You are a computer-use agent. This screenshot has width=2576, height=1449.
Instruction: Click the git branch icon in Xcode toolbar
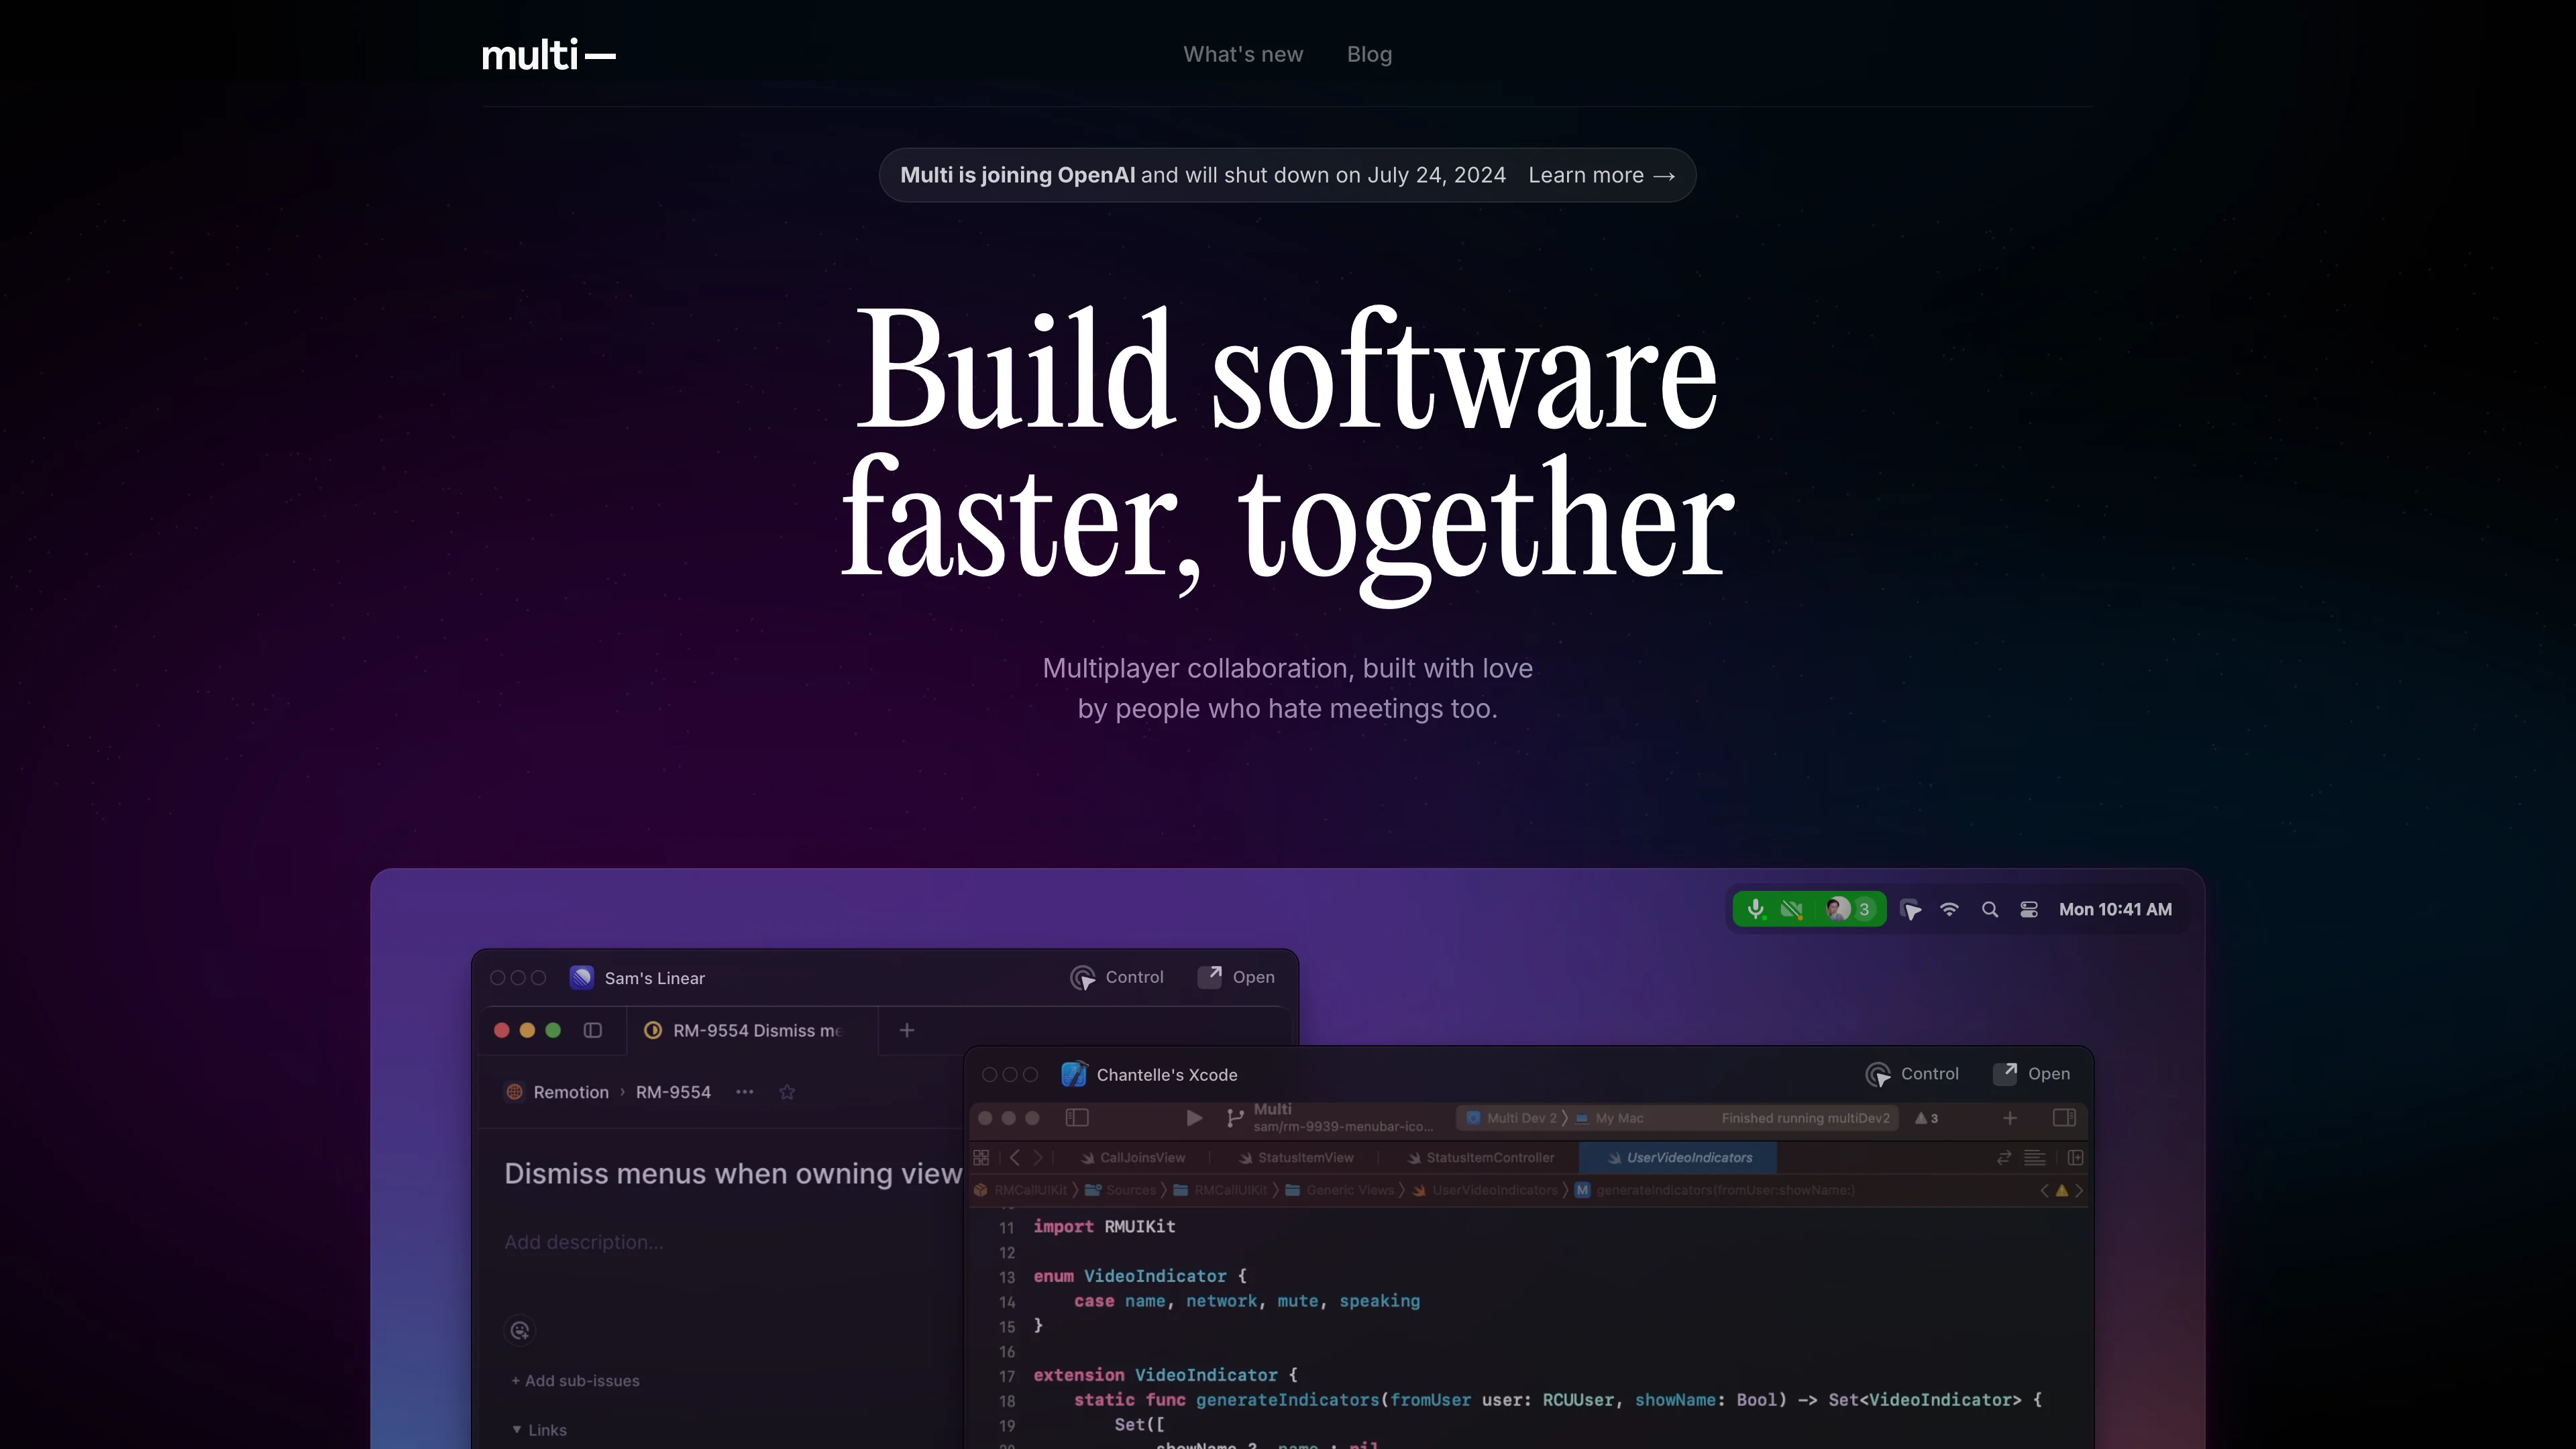[x=1235, y=1118]
